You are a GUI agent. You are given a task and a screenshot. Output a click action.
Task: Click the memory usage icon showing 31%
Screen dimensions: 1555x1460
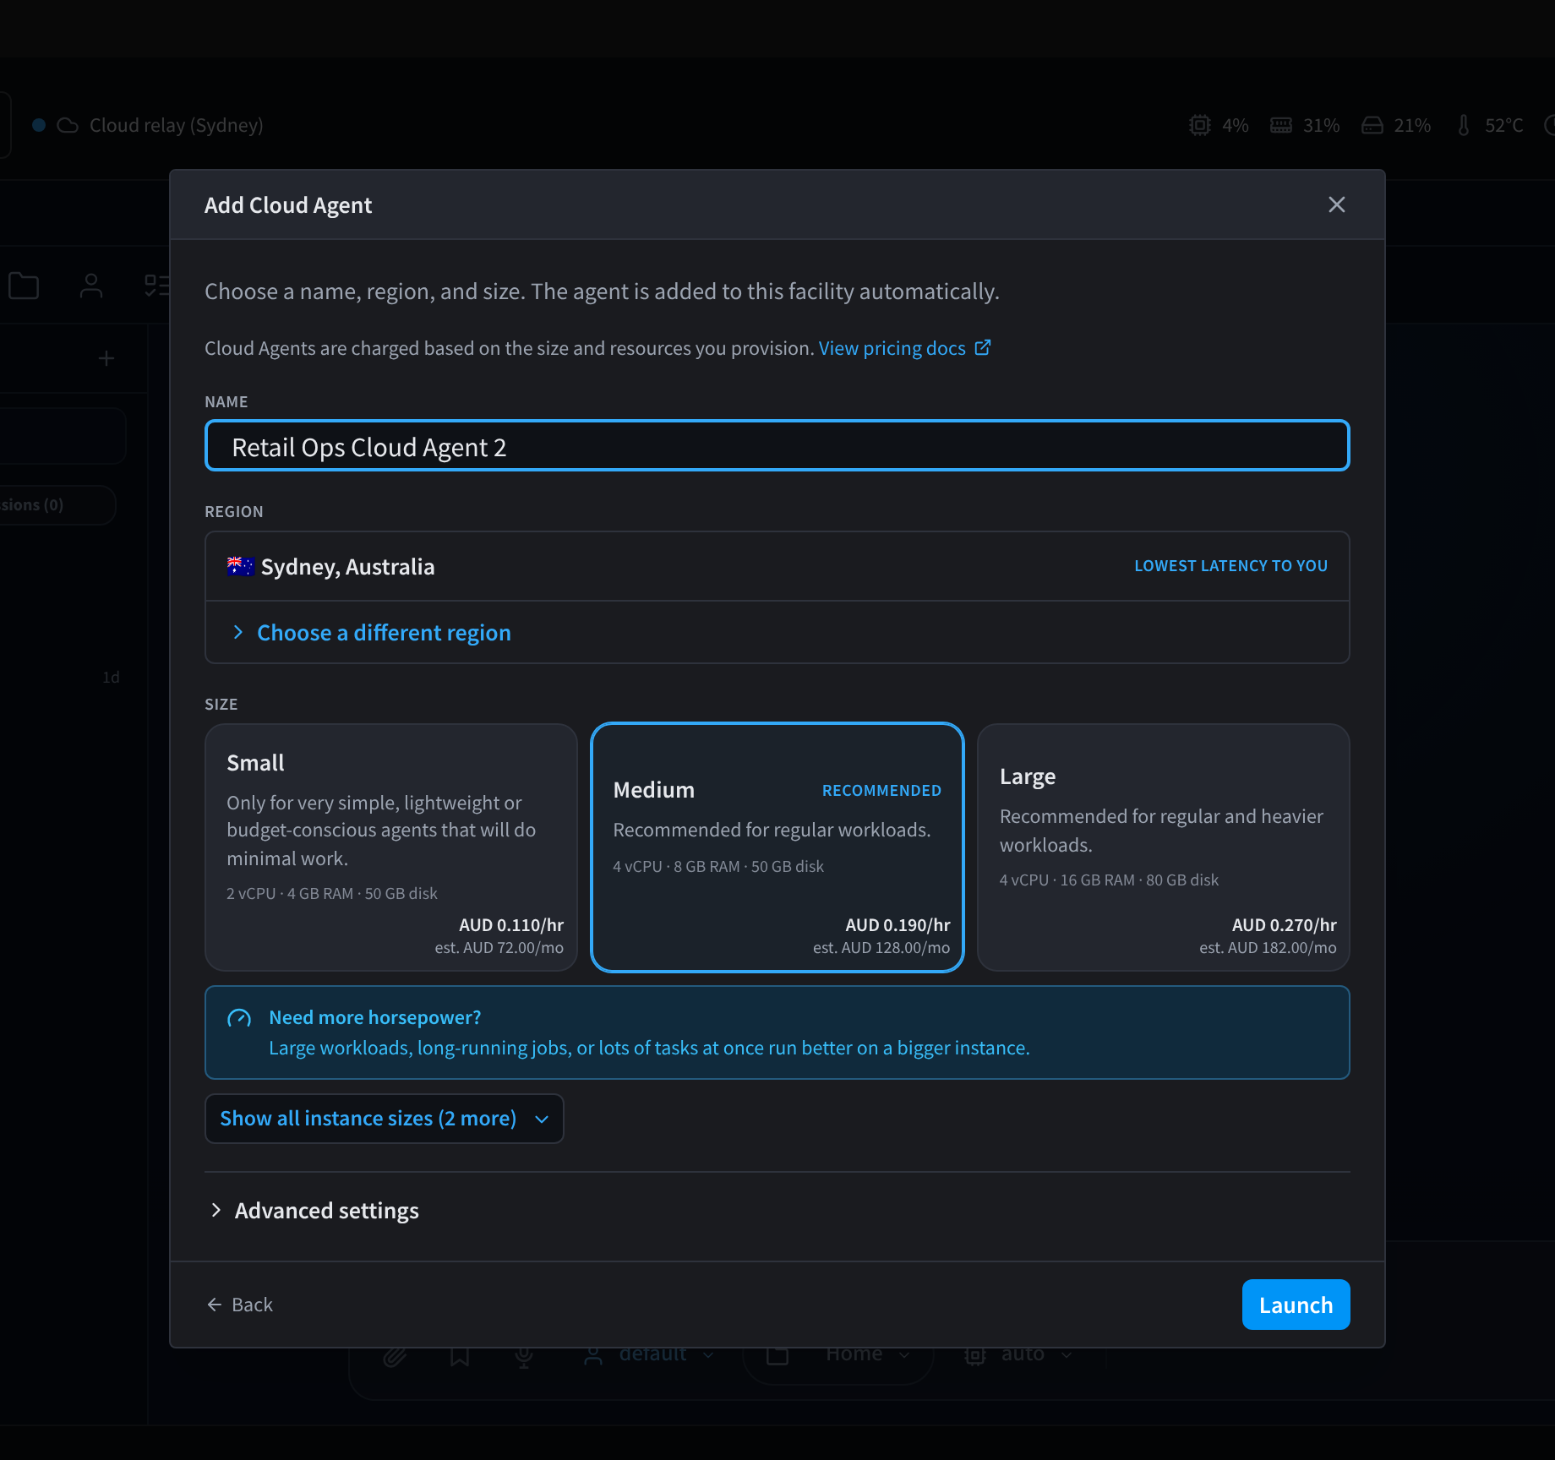tap(1280, 125)
